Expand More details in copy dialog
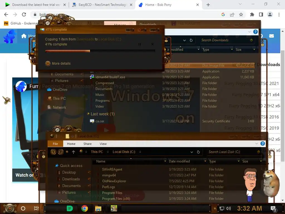 pyautogui.click(x=58, y=63)
